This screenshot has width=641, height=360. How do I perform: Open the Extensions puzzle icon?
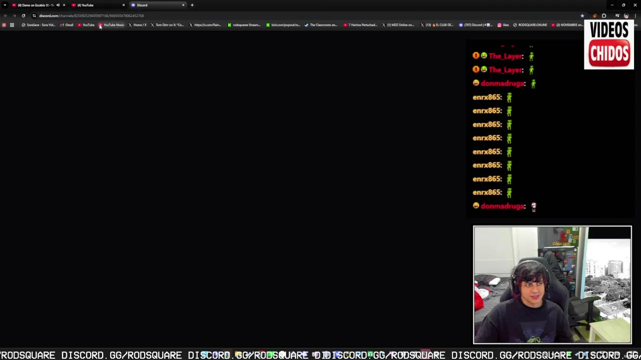[x=604, y=15]
